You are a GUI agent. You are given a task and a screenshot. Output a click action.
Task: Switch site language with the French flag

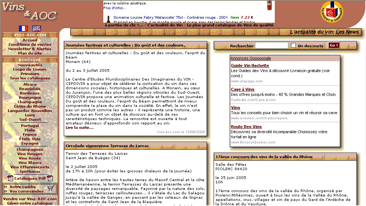pyautogui.click(x=23, y=29)
